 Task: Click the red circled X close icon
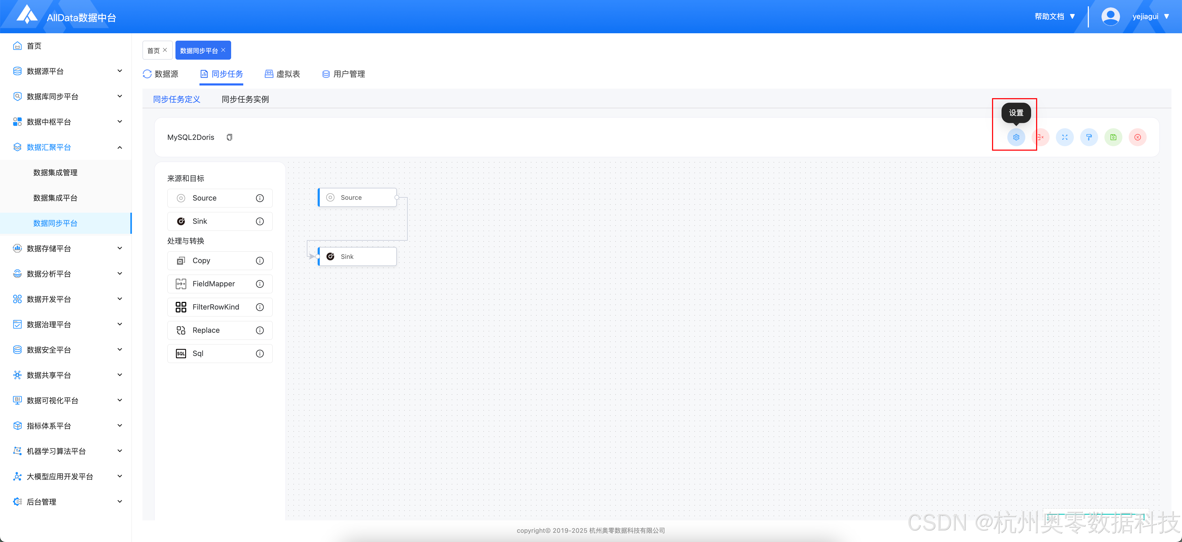[1137, 137]
